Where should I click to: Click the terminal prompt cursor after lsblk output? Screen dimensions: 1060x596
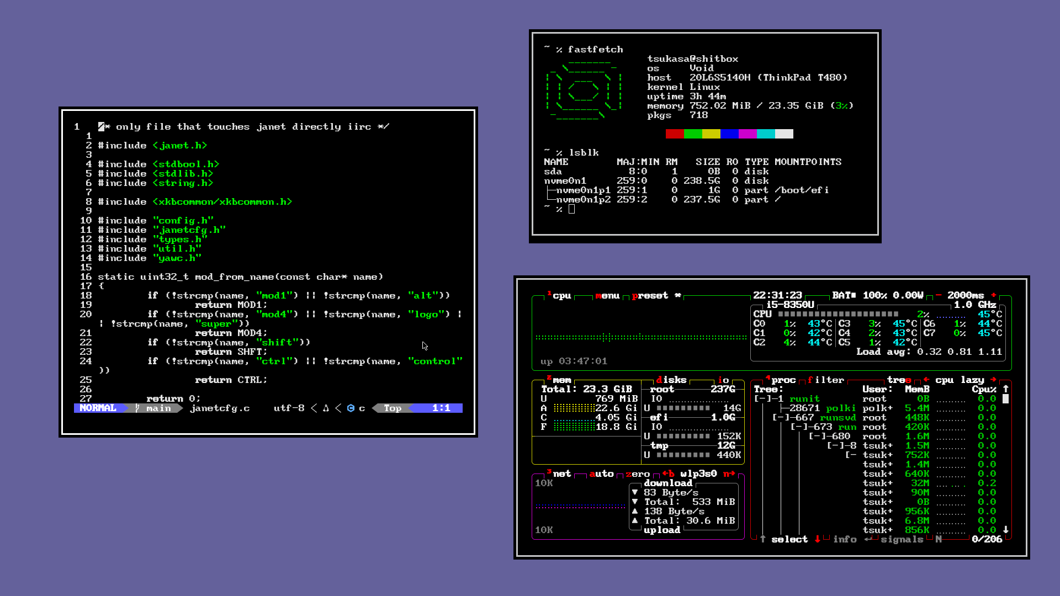(571, 209)
